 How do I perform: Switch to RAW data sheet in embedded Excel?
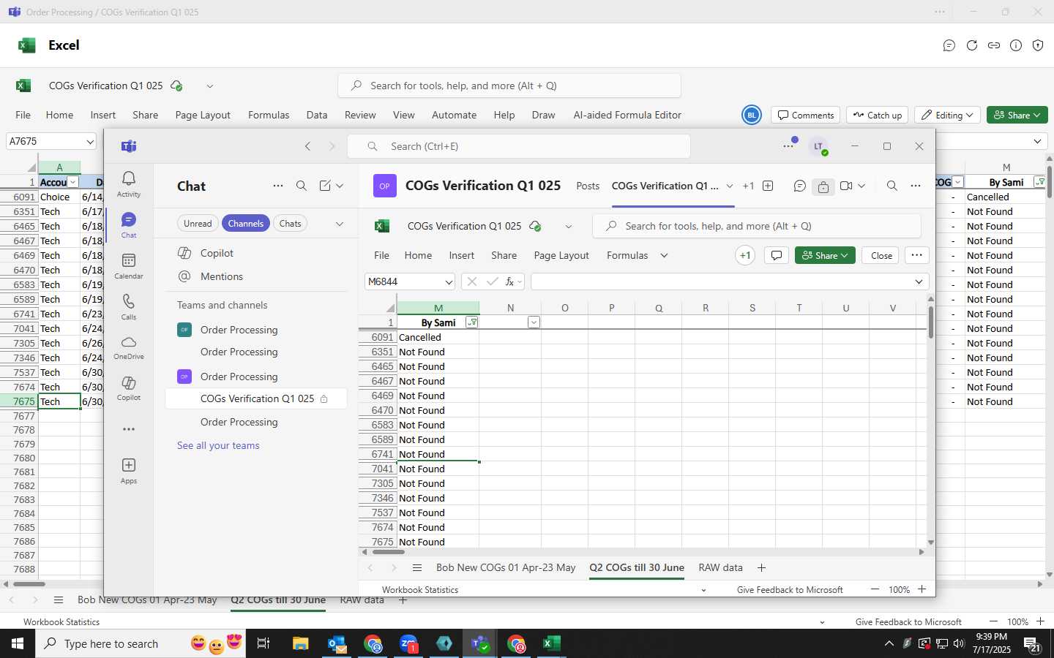point(720,568)
